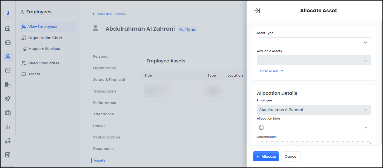Select Organization Chart in the menu

click(45, 38)
